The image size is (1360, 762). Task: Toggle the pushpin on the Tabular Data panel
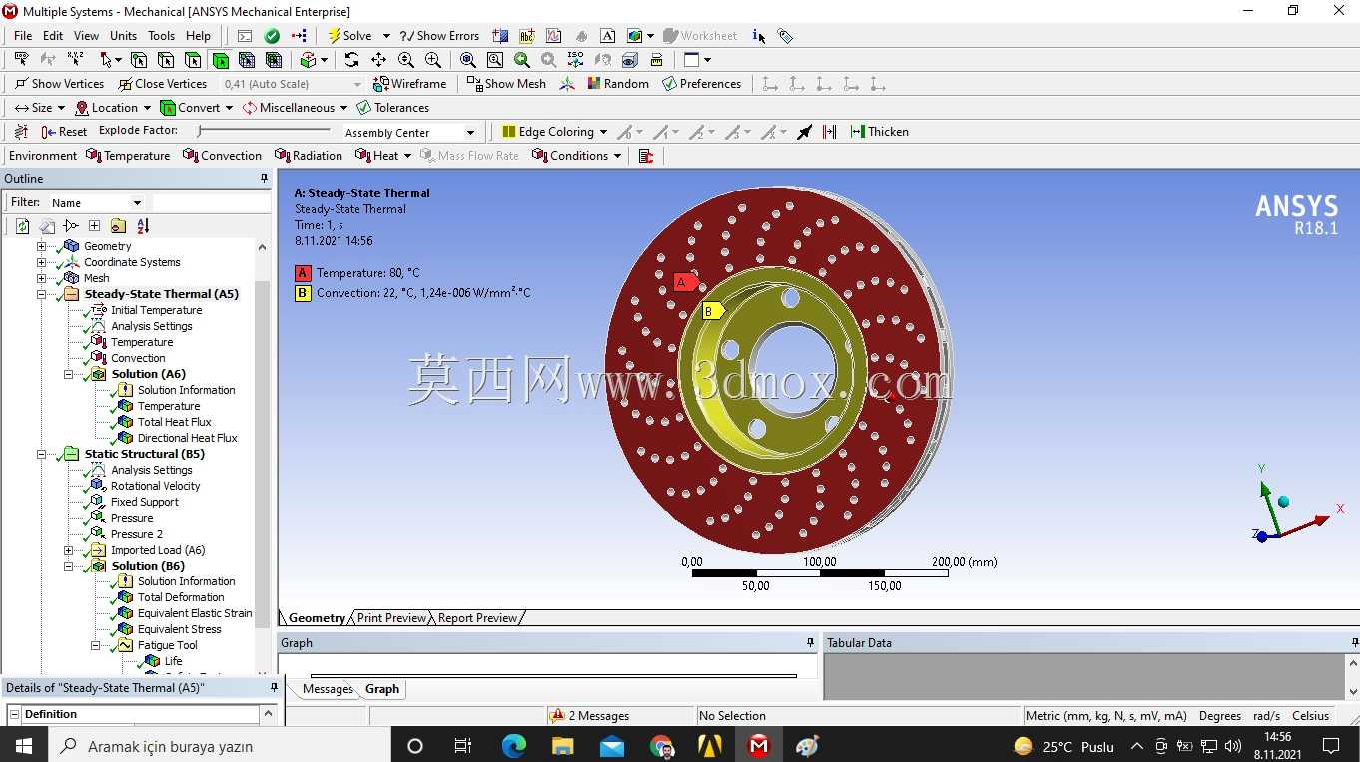1353,643
